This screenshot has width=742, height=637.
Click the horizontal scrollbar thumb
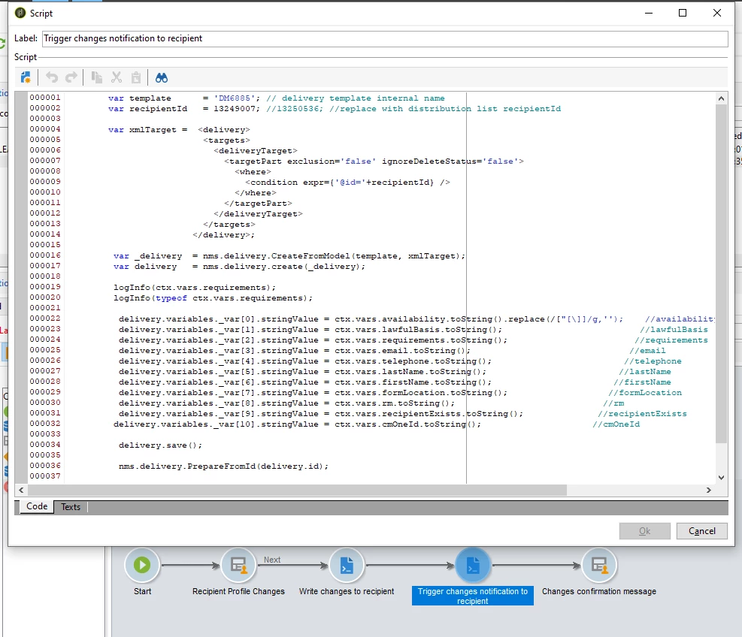[x=297, y=490]
